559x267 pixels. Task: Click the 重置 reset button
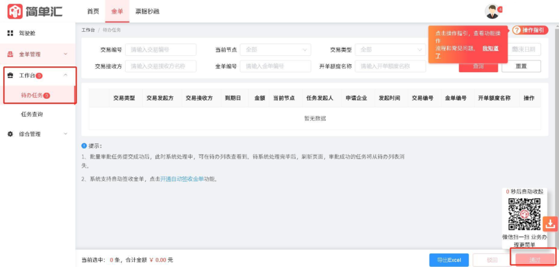(x=521, y=66)
